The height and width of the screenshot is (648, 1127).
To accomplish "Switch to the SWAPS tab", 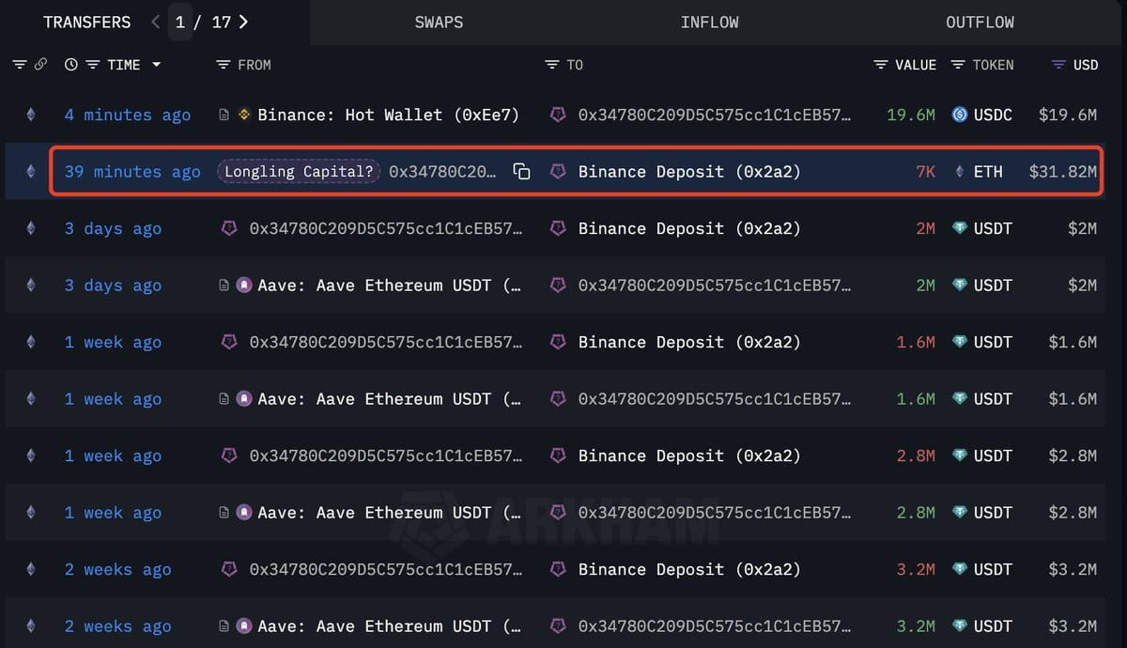I will tap(439, 22).
